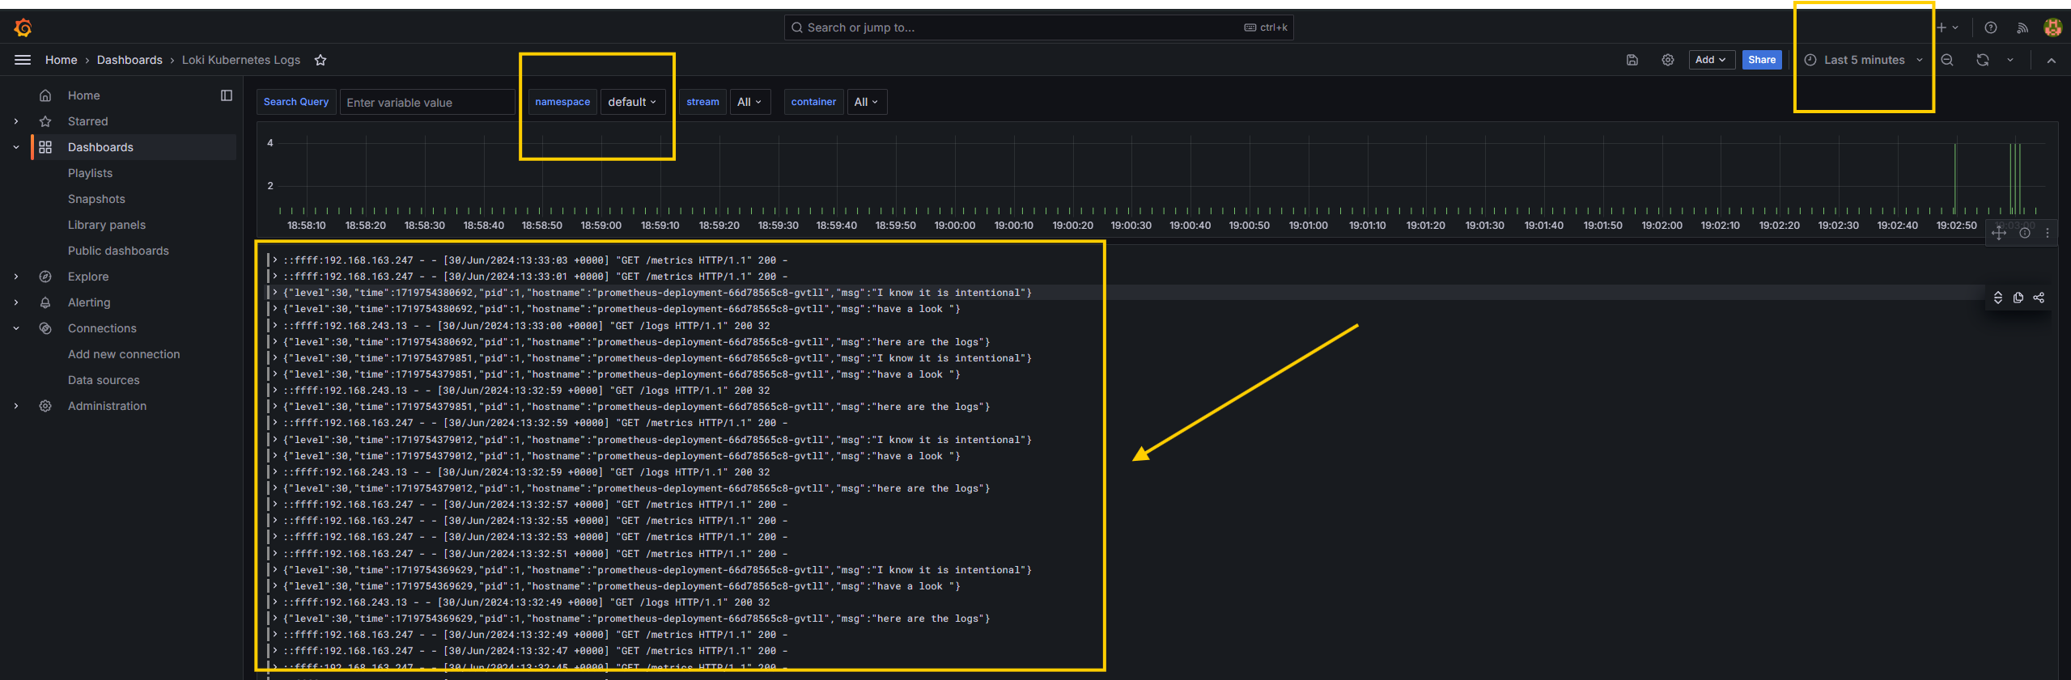
Task: Open Home in the sidebar
Action: [84, 95]
